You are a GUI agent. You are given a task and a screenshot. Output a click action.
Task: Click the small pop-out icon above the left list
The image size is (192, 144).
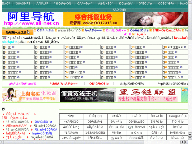(x=3, y=109)
